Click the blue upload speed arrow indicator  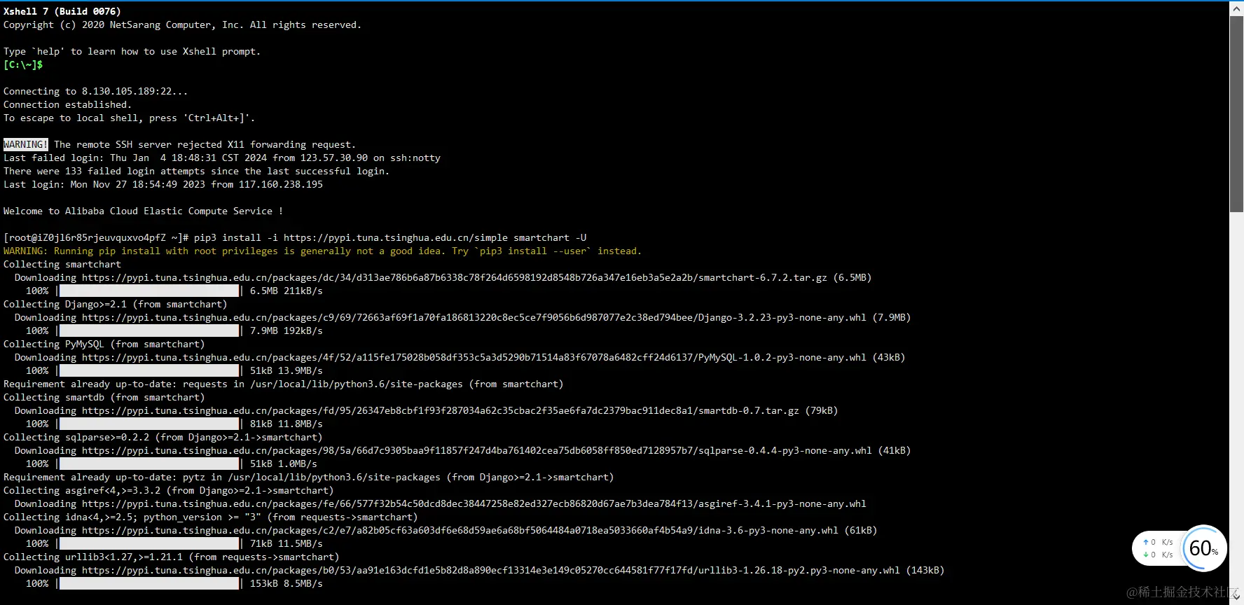[x=1146, y=542]
